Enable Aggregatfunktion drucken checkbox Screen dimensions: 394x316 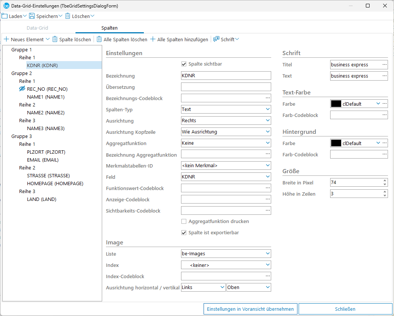click(184, 222)
